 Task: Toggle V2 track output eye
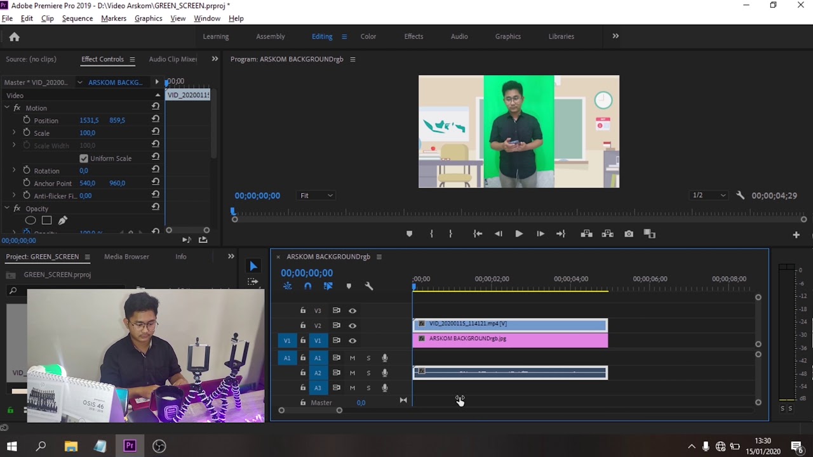click(353, 326)
